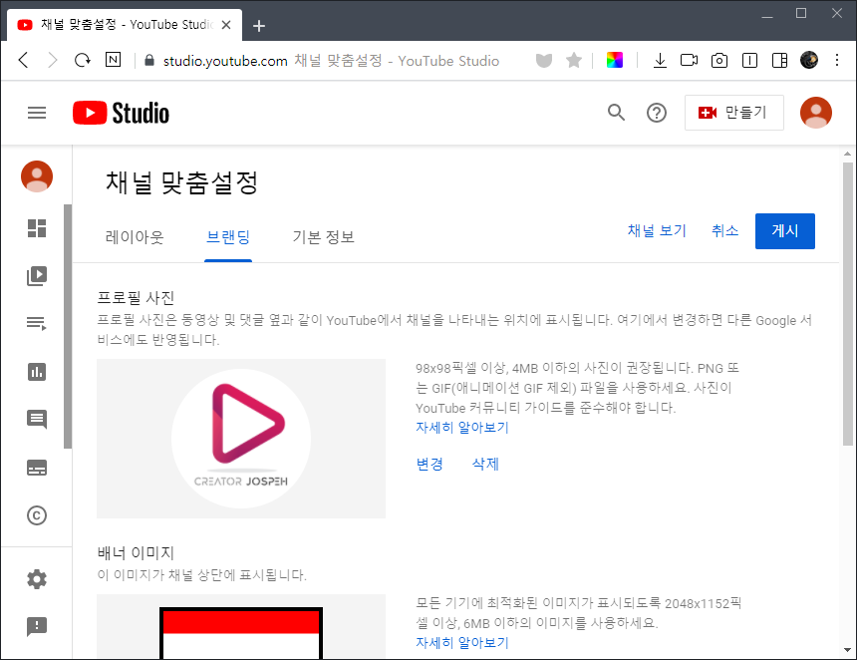Image resolution: width=857 pixels, height=660 pixels.
Task: Click the blue 게시 publish button
Action: pyautogui.click(x=785, y=230)
